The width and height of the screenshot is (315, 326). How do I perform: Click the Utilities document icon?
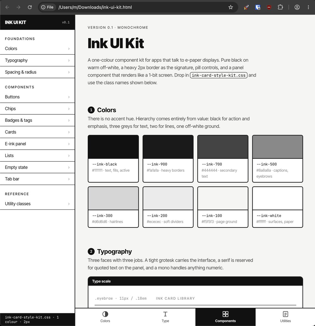pos(285,314)
